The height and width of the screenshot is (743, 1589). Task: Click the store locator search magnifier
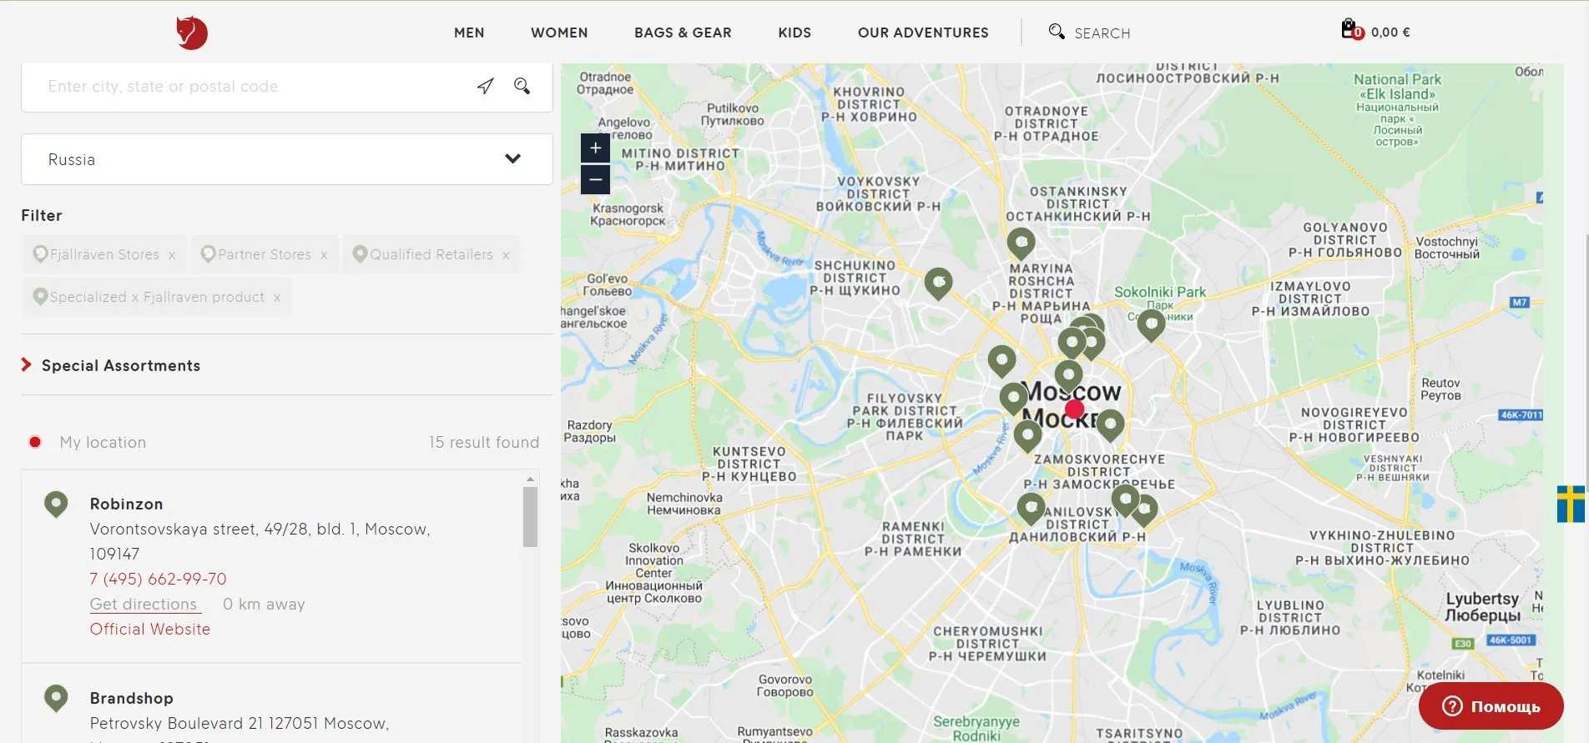click(522, 86)
